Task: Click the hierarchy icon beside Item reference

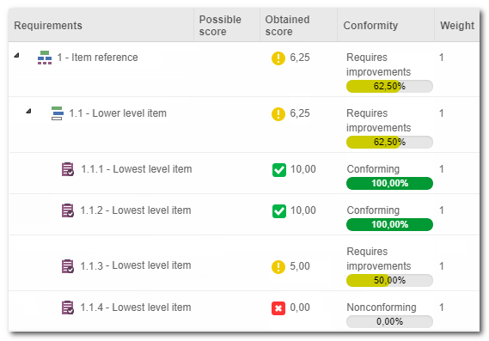Action: click(45, 58)
